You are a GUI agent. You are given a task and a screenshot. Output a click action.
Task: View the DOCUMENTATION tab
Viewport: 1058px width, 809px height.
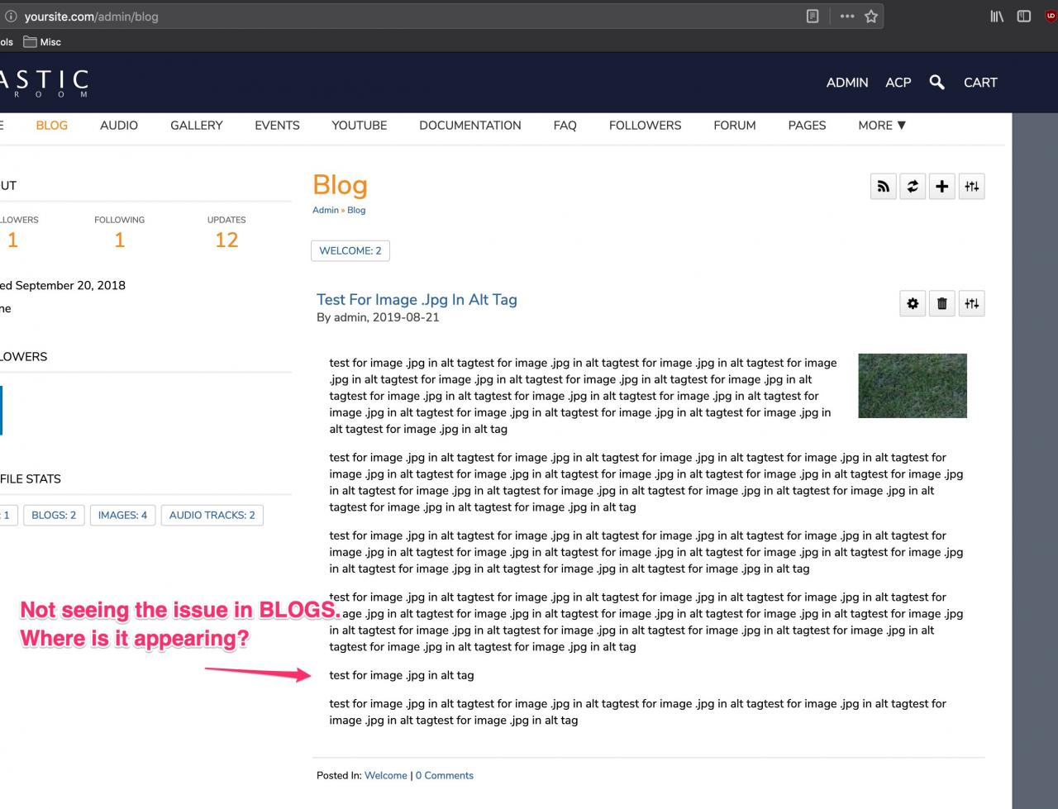click(x=470, y=126)
